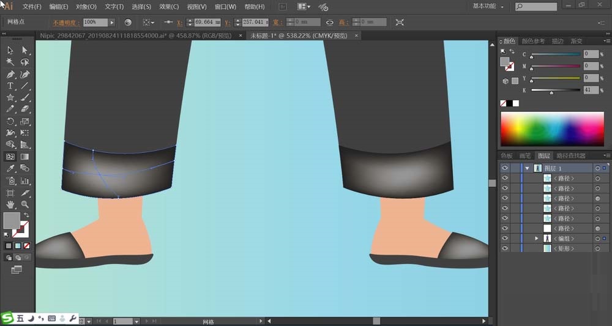Select the Hand tool
Viewport: 612px width, 326px height.
10,204
